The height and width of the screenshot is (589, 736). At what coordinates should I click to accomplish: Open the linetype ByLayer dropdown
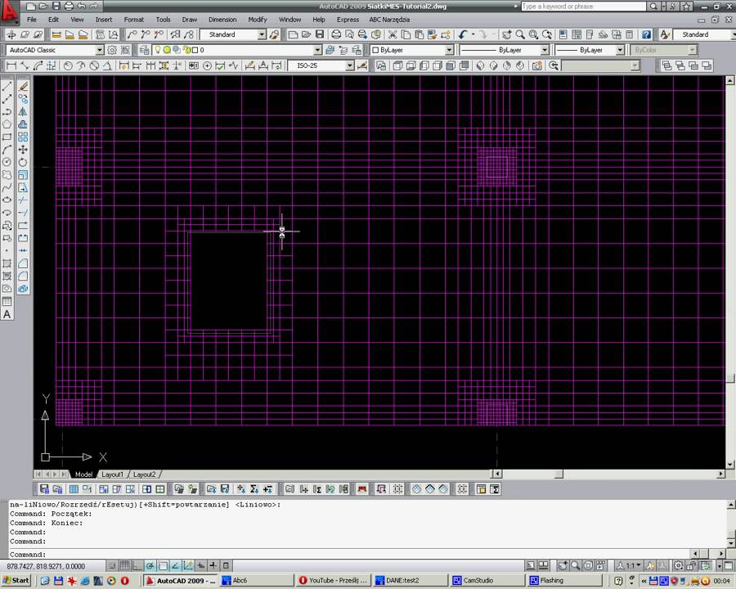[545, 50]
